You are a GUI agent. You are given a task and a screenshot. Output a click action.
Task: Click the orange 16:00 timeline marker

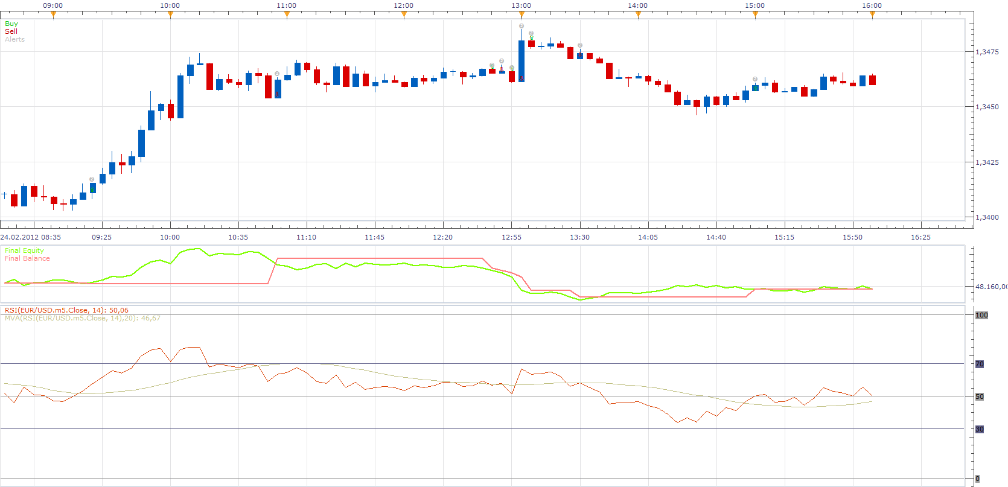click(x=872, y=15)
